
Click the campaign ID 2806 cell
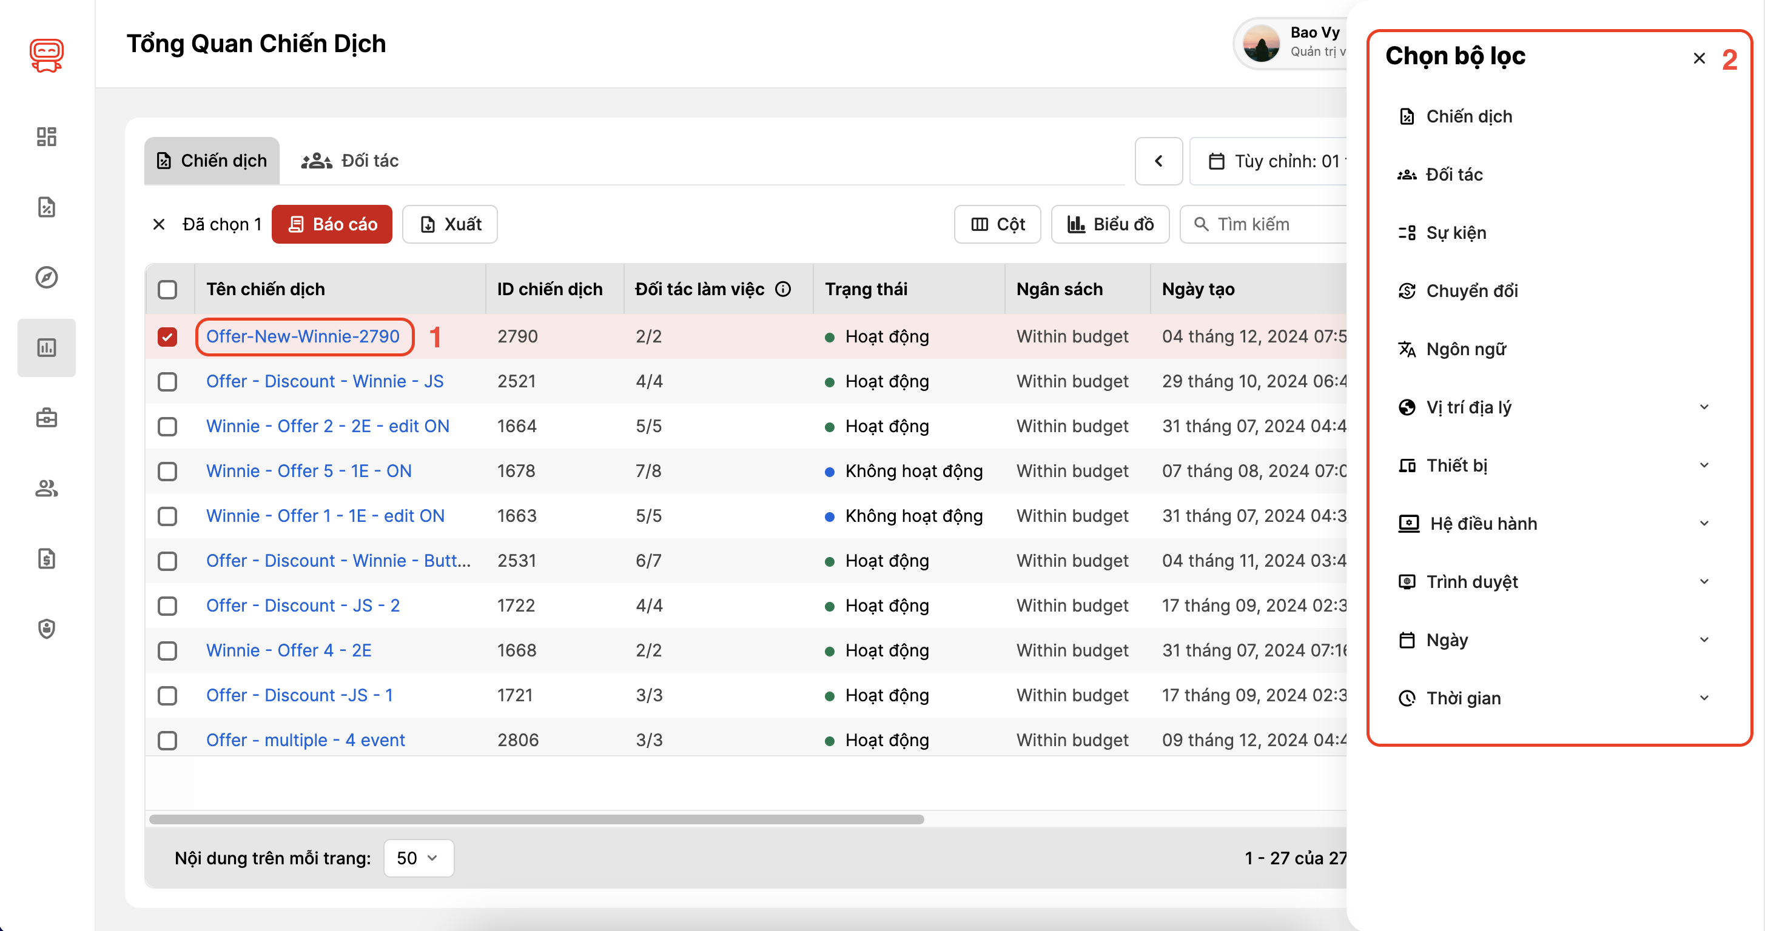tap(518, 740)
